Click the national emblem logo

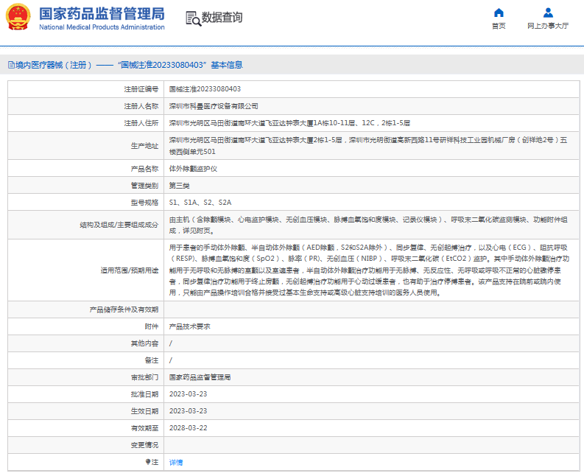18,17
